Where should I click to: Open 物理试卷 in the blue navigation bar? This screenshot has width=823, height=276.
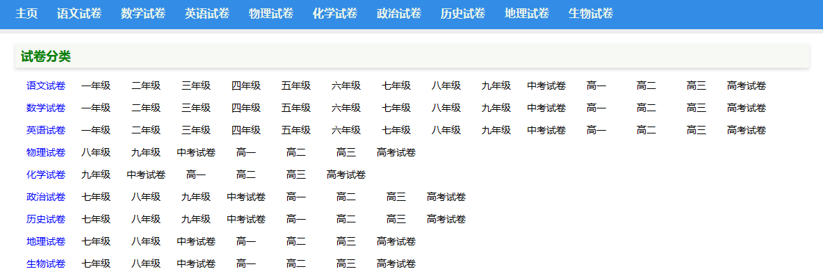pos(271,14)
